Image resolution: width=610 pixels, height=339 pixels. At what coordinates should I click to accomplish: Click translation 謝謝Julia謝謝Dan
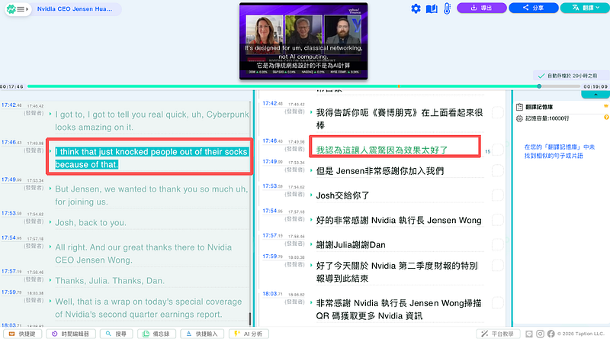coord(351,245)
